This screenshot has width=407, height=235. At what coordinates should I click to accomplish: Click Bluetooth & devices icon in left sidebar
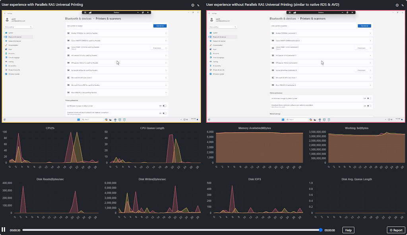pyautogui.click(x=6, y=37)
